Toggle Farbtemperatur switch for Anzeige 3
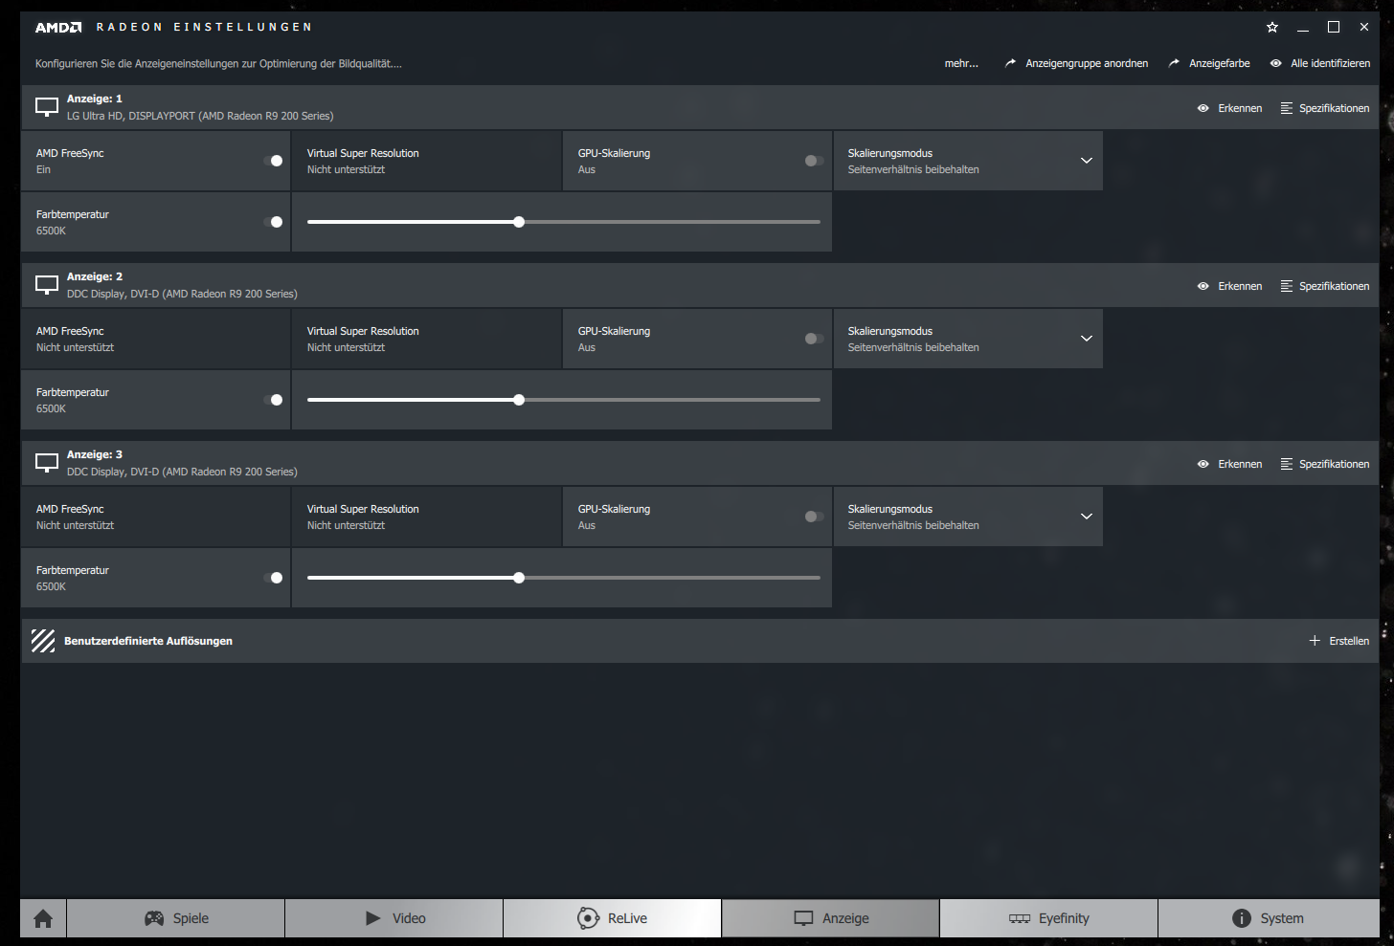The height and width of the screenshot is (946, 1394). click(x=274, y=578)
